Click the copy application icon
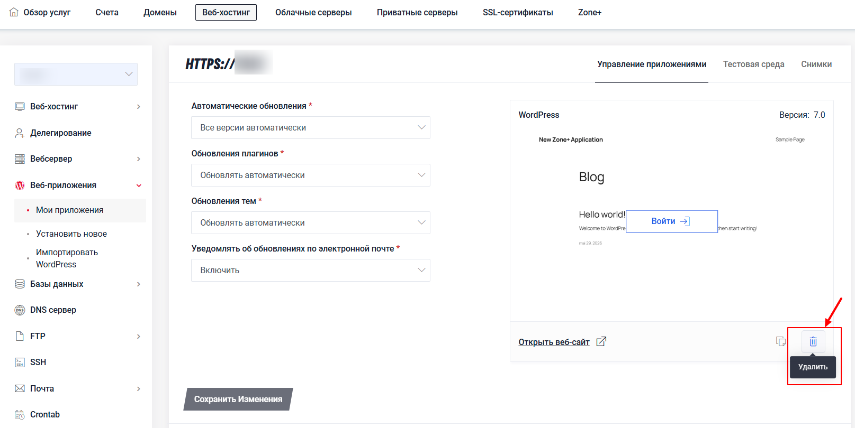 pyautogui.click(x=781, y=341)
